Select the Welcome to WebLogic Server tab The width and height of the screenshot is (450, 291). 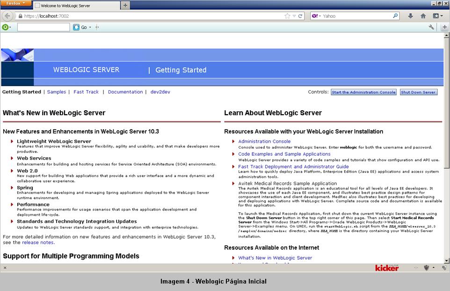click(x=76, y=6)
